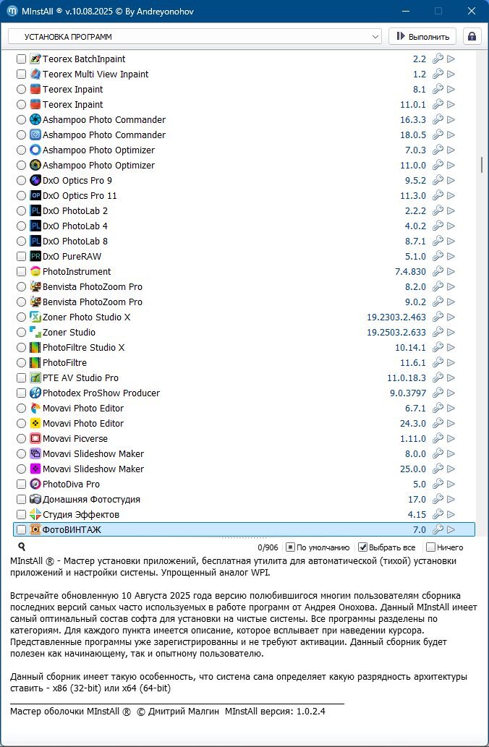Click the DxO PhotoLab 2 row name

[75, 211]
